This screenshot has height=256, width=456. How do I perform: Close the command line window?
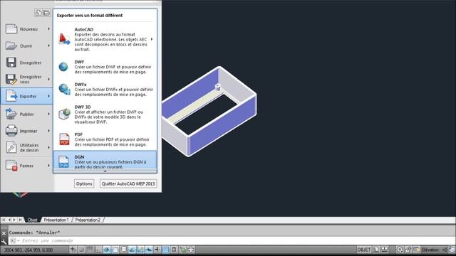tap(4, 233)
